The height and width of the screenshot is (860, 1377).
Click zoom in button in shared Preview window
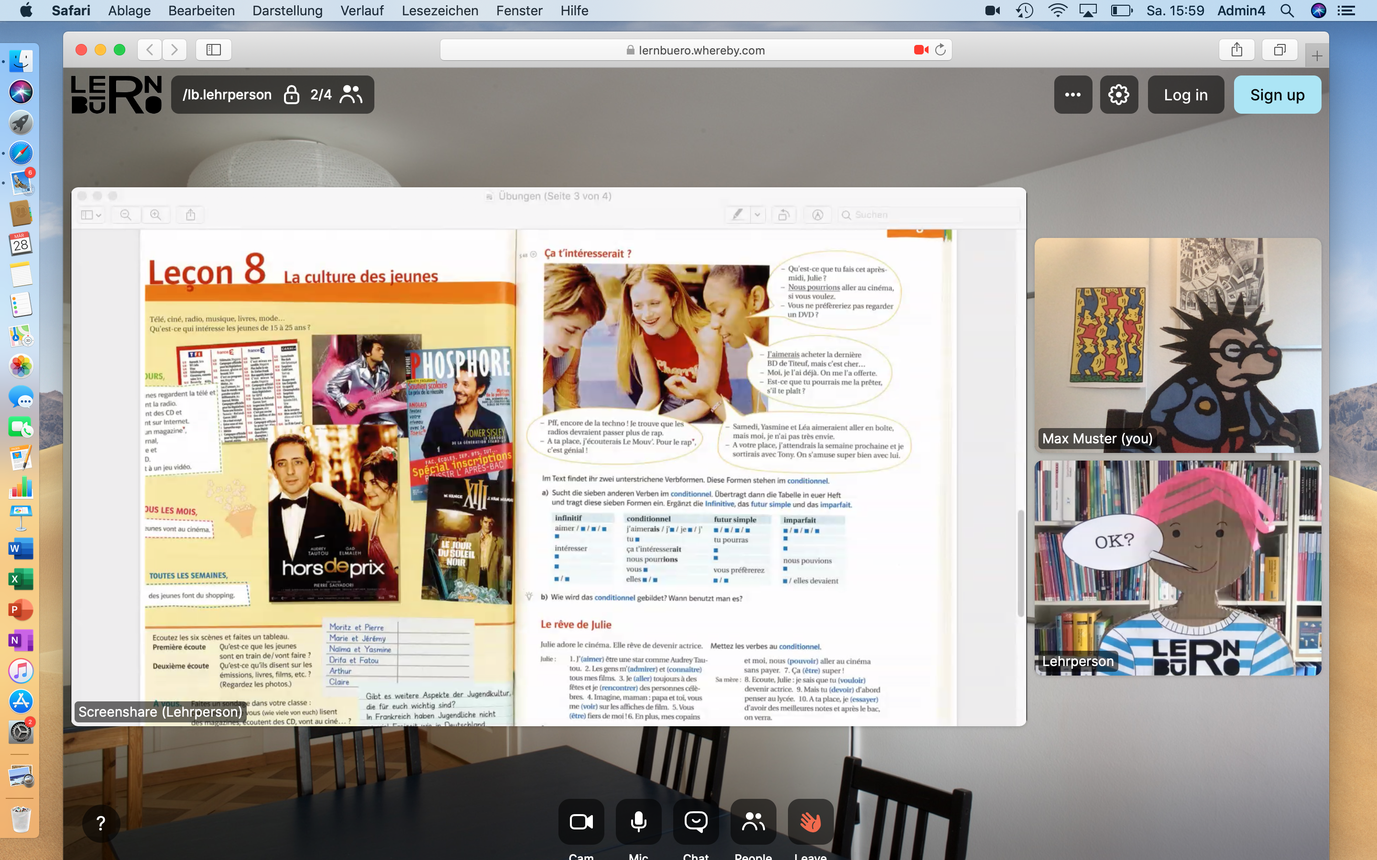point(155,215)
